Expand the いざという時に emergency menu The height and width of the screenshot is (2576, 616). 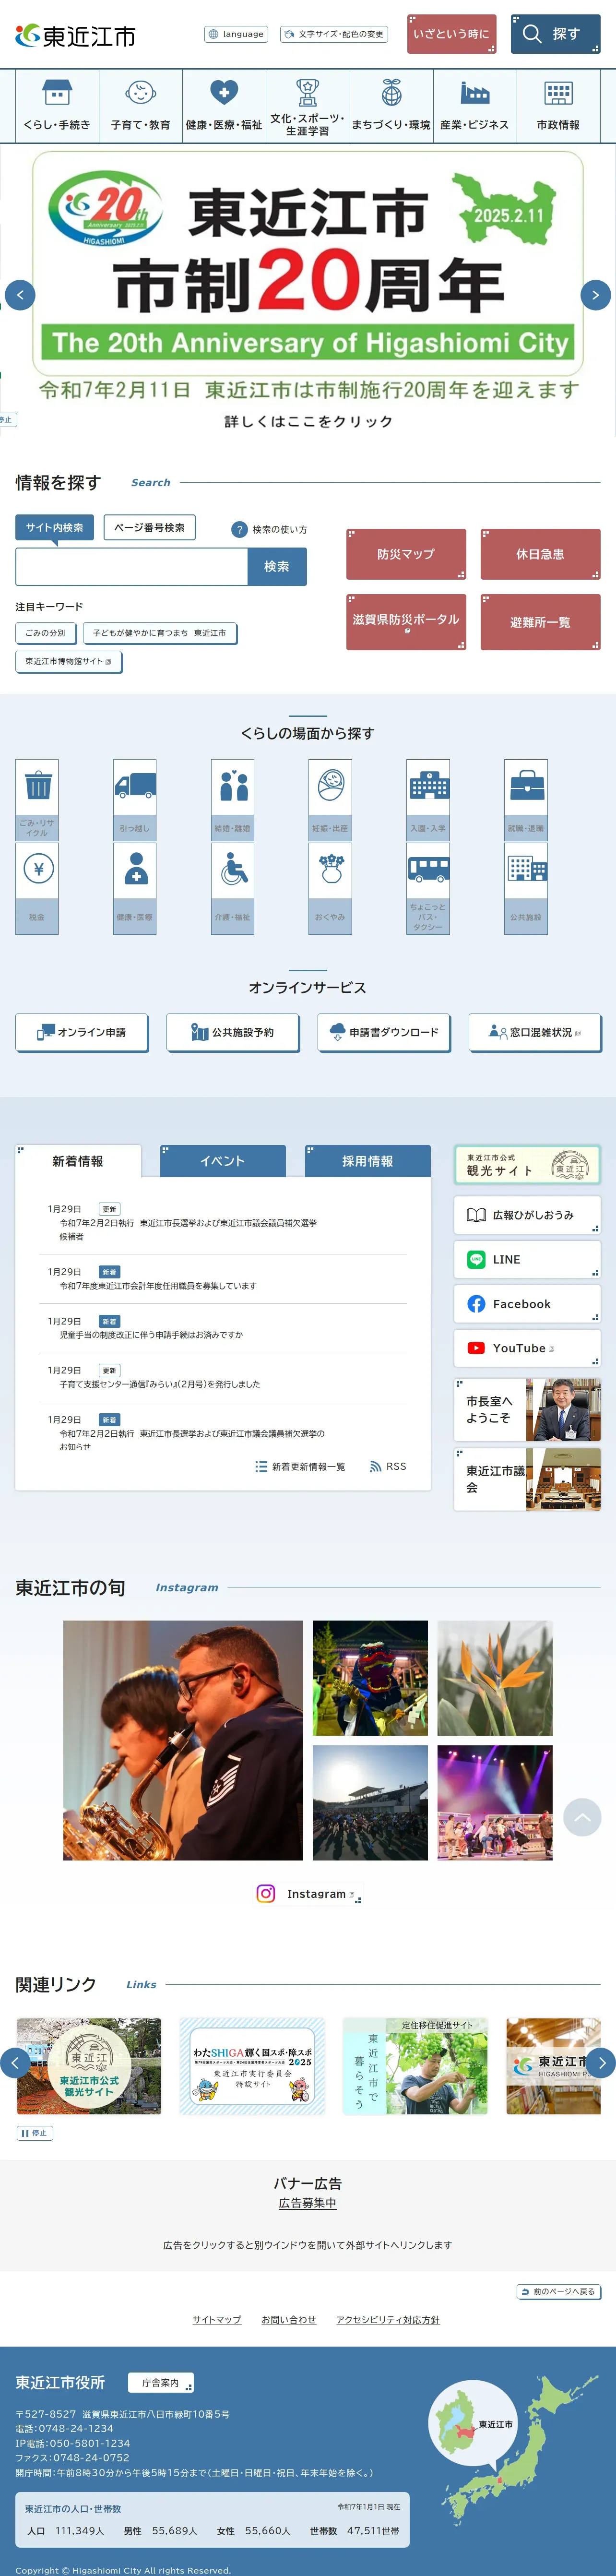pyautogui.click(x=452, y=34)
